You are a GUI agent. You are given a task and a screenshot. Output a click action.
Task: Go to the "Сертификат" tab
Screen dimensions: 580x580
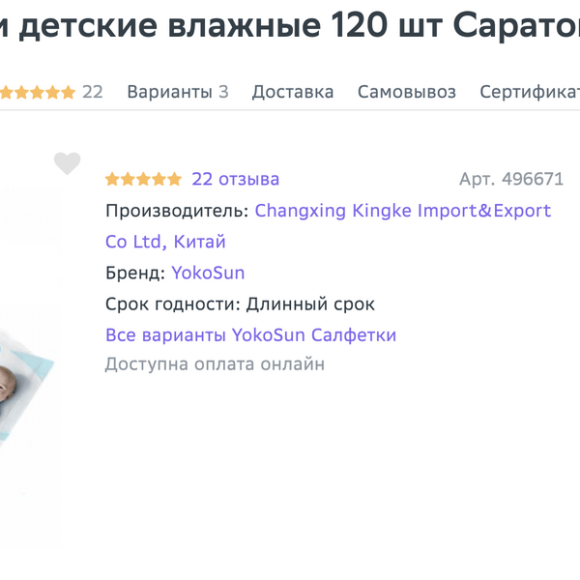coord(530,92)
